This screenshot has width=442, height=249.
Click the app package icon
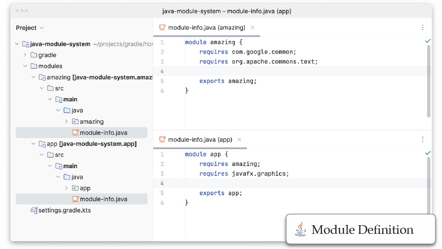click(75, 188)
